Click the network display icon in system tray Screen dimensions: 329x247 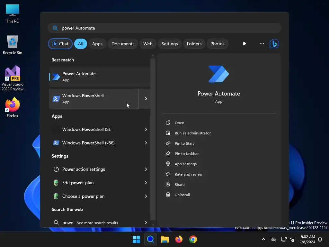(284, 239)
